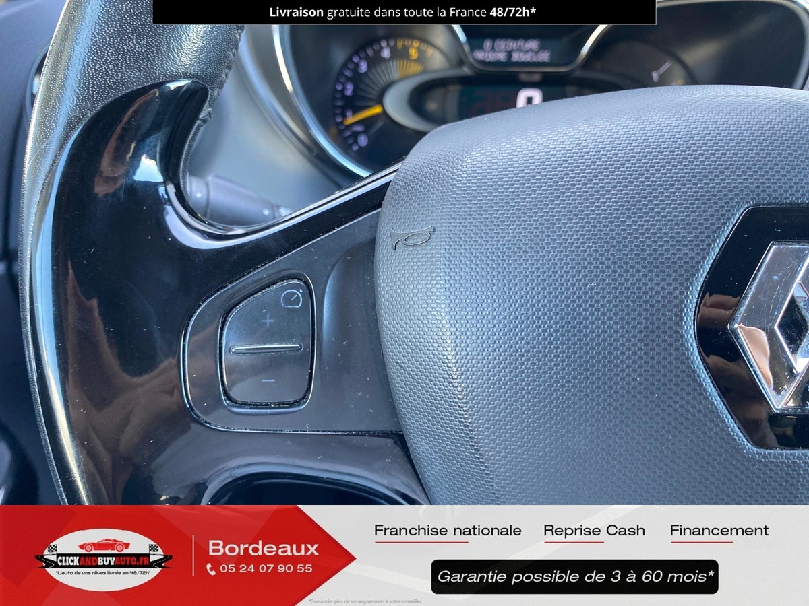The image size is (809, 606).
Task: Click the phone handset icon beside the number
Action: [x=211, y=569]
